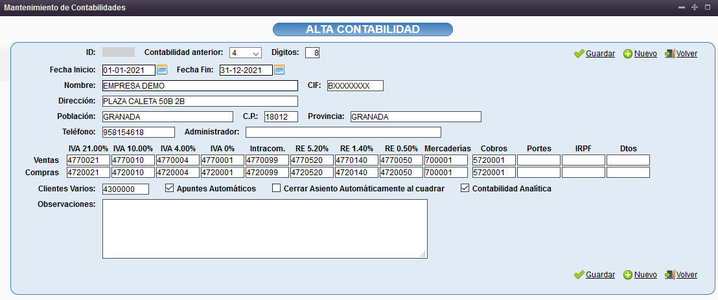This screenshot has width=718, height=300.
Task: Click the move panel cross-arrows icon
Action: coord(694,8)
